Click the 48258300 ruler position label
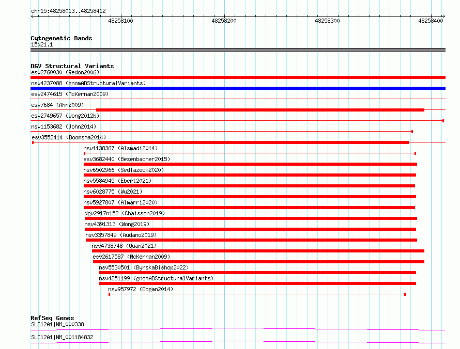Image resolution: width=460 pixels, height=349 pixels. tap(327, 21)
